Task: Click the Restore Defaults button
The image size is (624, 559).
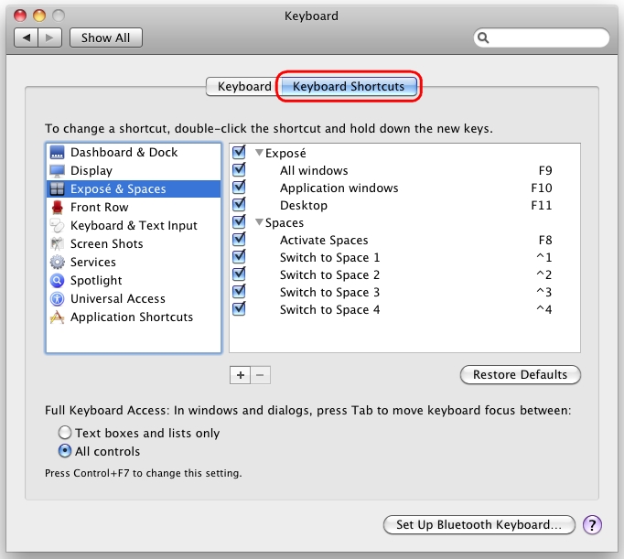Action: 520,375
